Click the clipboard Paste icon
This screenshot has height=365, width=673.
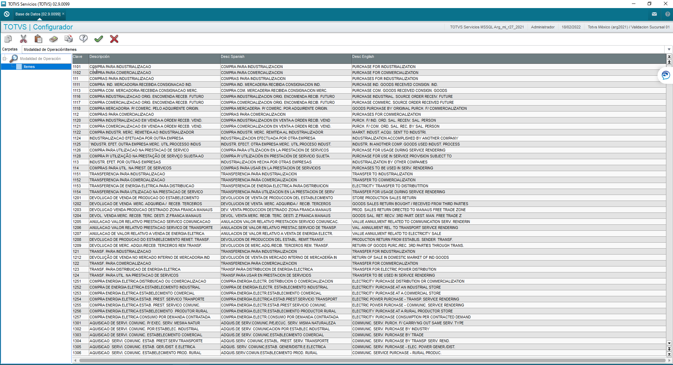click(38, 39)
